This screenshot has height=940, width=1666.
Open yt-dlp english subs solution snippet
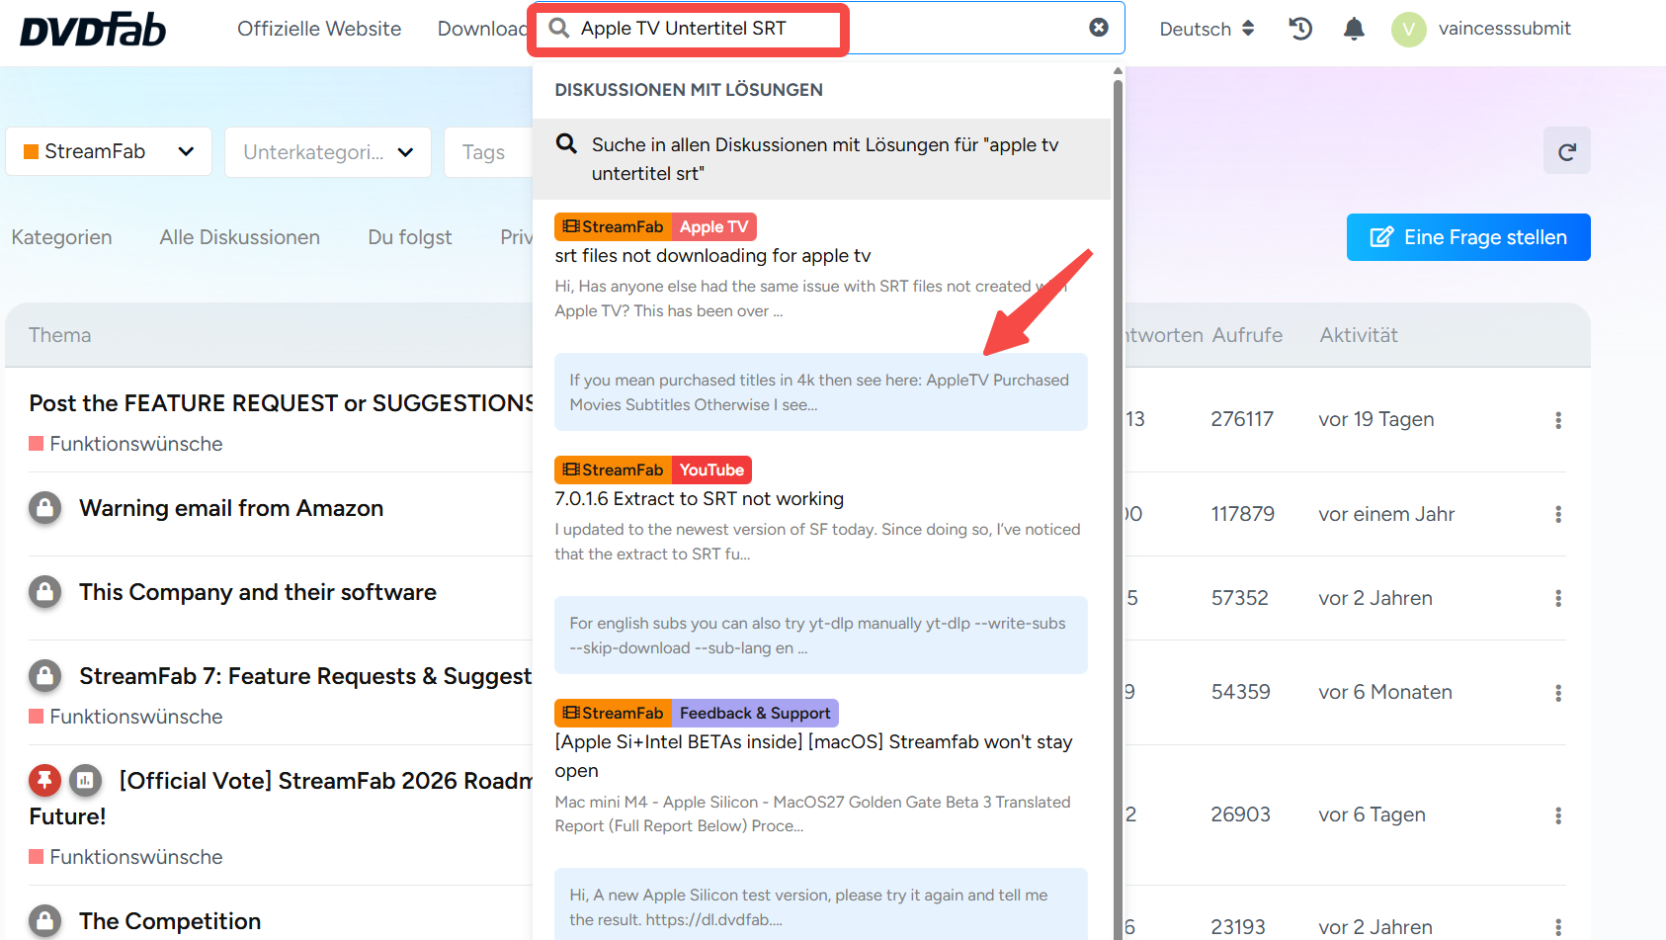coord(821,636)
